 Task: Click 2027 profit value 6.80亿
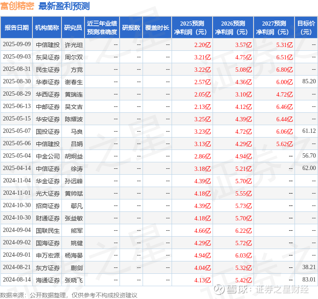(284, 70)
